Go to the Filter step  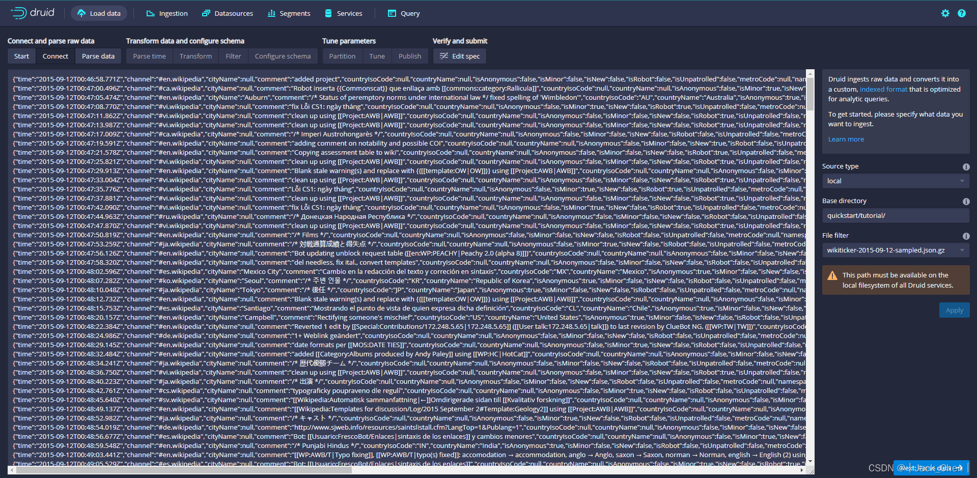coord(233,56)
